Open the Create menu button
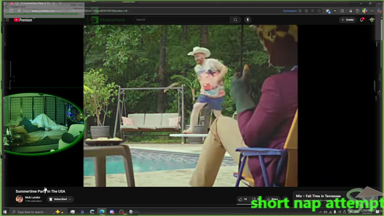This screenshot has height=216, width=384. (347, 20)
